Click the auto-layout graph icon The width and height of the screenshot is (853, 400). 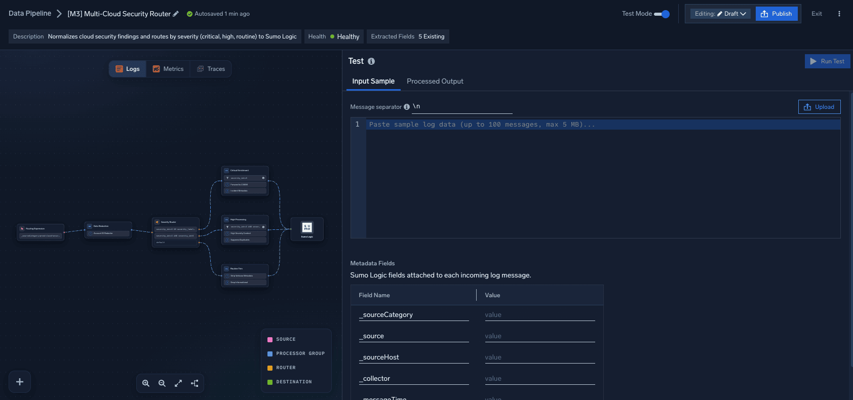point(195,383)
